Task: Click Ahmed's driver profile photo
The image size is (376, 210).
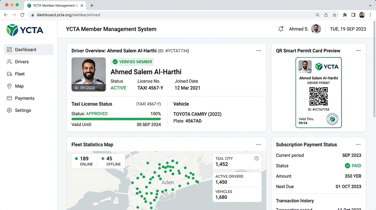Action: pos(89,74)
